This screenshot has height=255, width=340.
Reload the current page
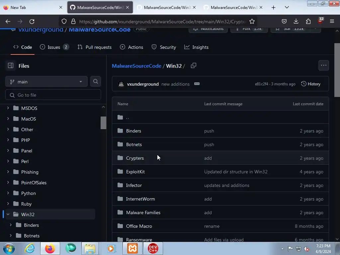click(x=32, y=22)
